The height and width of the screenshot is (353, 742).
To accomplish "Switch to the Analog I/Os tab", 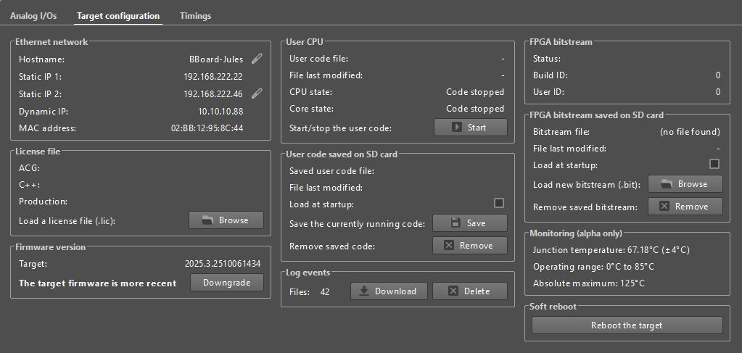I will 33,15.
